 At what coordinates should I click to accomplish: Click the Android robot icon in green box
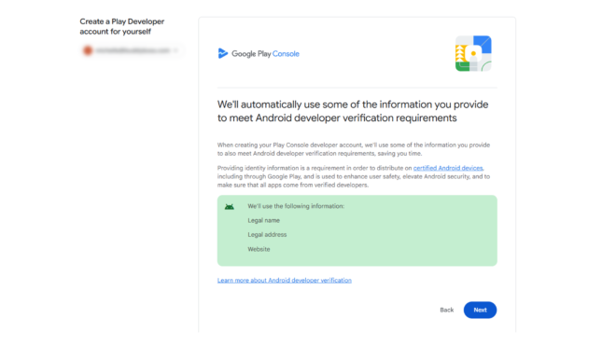(x=230, y=207)
